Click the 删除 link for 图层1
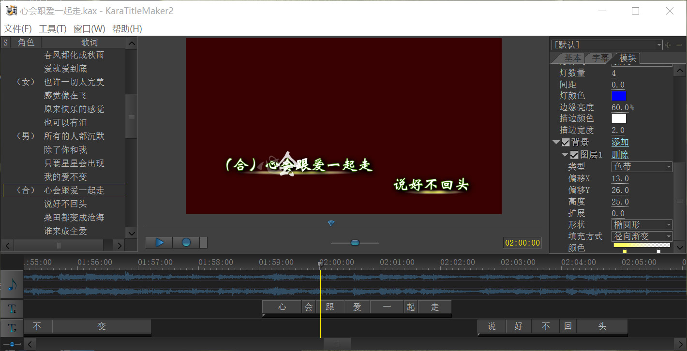 click(620, 155)
